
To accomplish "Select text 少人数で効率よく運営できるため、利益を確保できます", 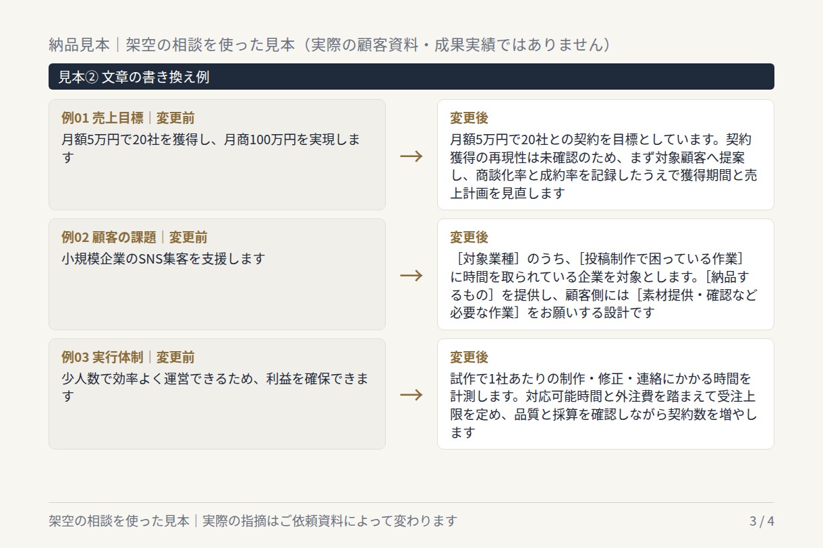I will coord(216,387).
